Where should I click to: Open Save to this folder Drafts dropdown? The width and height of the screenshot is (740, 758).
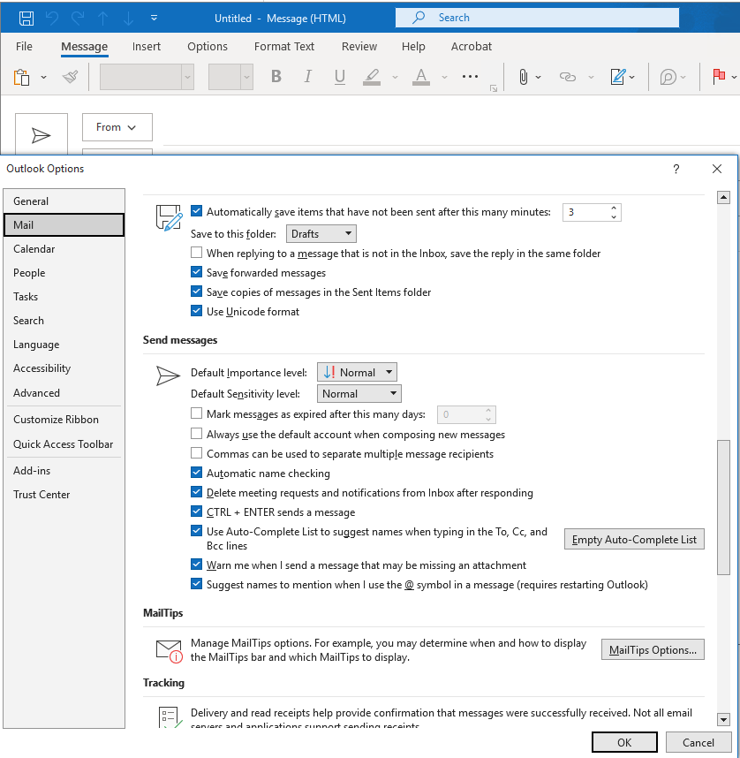click(321, 234)
